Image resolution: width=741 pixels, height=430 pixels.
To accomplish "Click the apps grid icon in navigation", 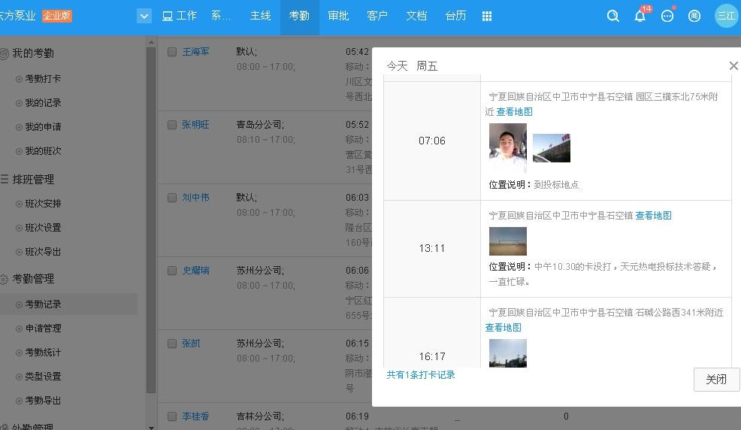I will pos(487,16).
